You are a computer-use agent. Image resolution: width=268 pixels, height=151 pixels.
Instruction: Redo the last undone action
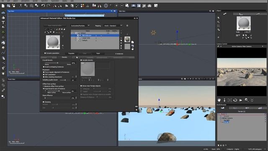tap(49, 5)
